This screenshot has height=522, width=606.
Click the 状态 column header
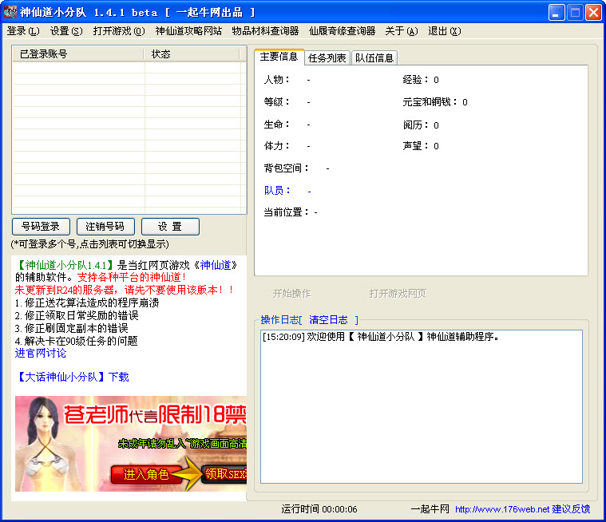click(192, 54)
